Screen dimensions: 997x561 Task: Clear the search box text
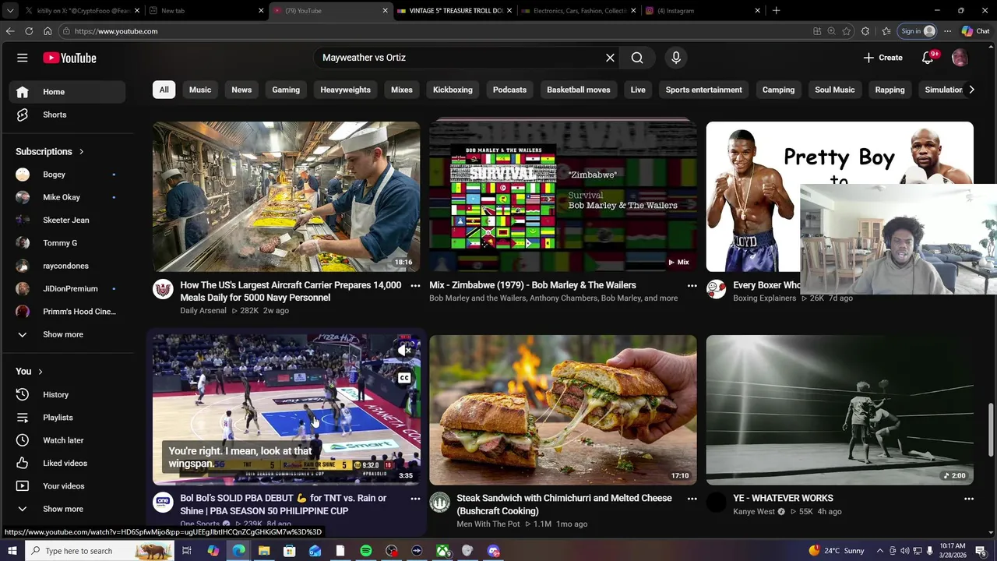click(610, 58)
